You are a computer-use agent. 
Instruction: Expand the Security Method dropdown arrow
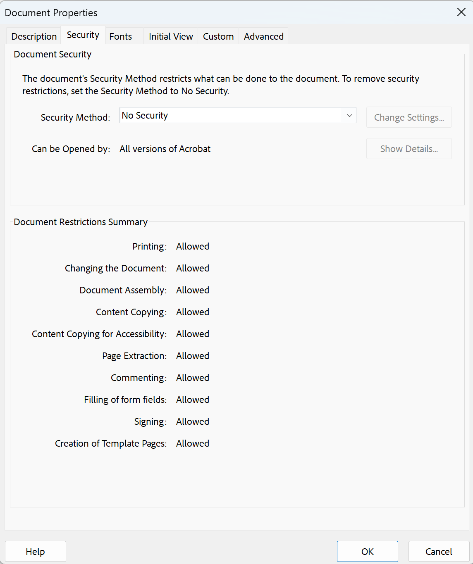[x=349, y=115]
